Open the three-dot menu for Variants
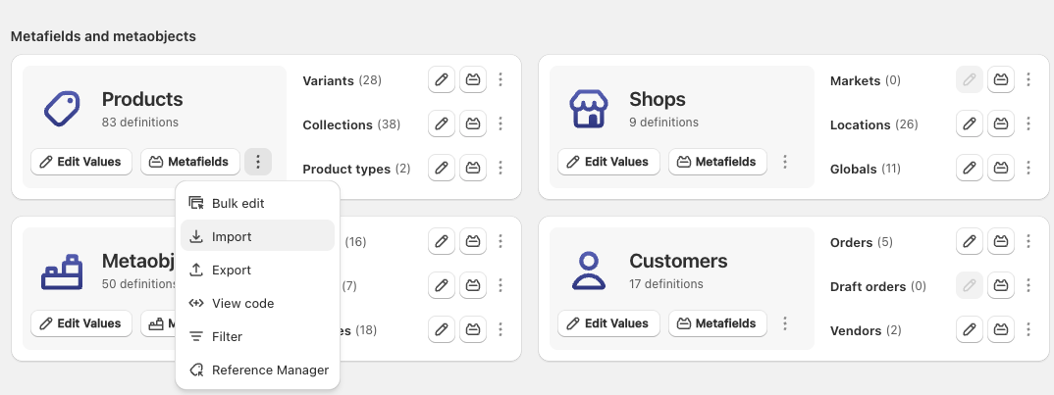Image resolution: width=1054 pixels, height=395 pixels. point(501,79)
